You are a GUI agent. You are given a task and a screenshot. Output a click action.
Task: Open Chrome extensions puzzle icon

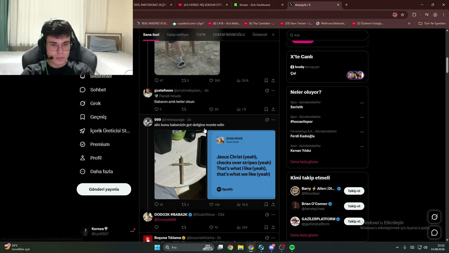(414, 15)
